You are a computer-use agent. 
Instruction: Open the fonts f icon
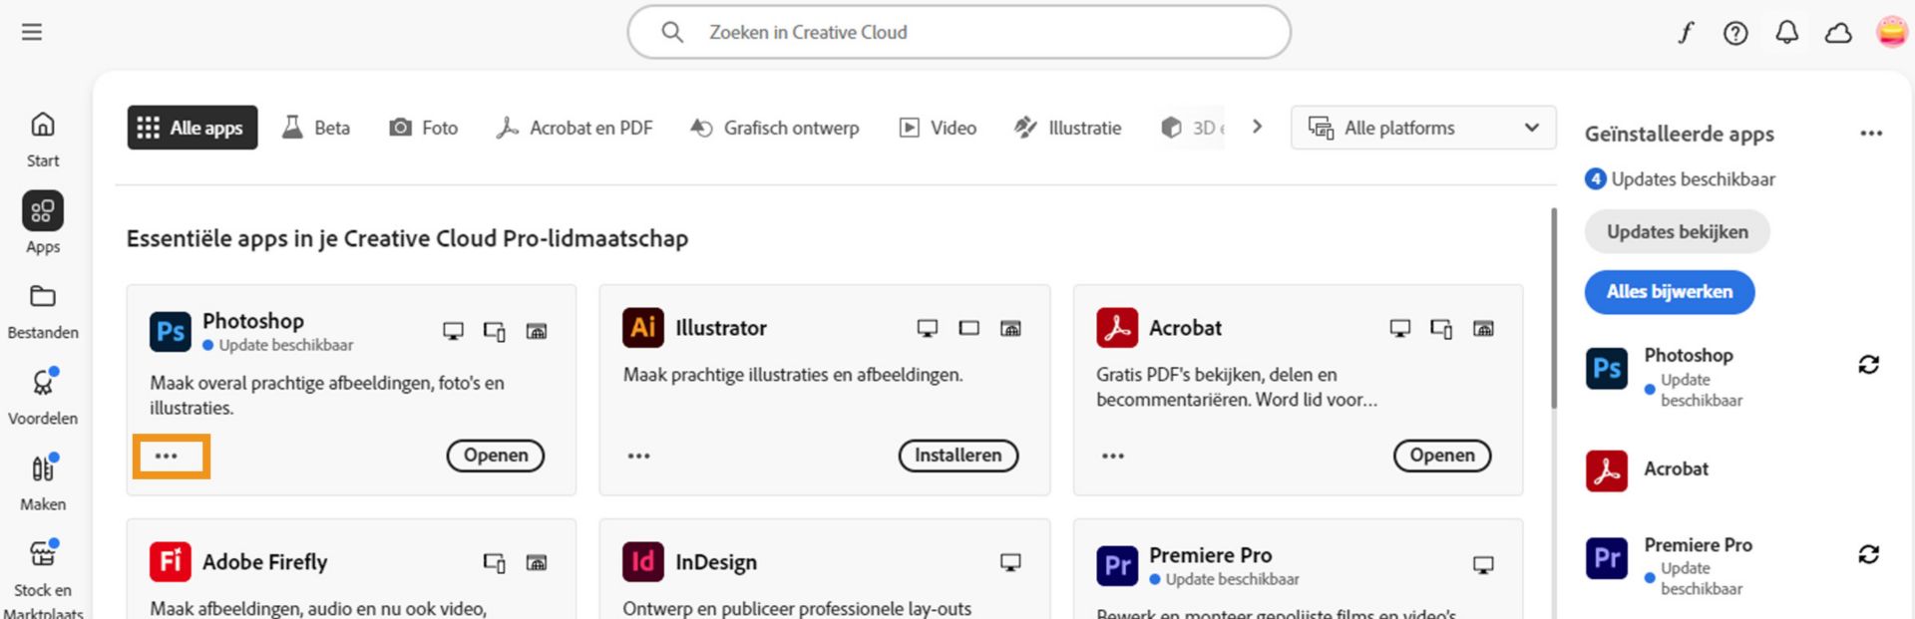tap(1685, 33)
